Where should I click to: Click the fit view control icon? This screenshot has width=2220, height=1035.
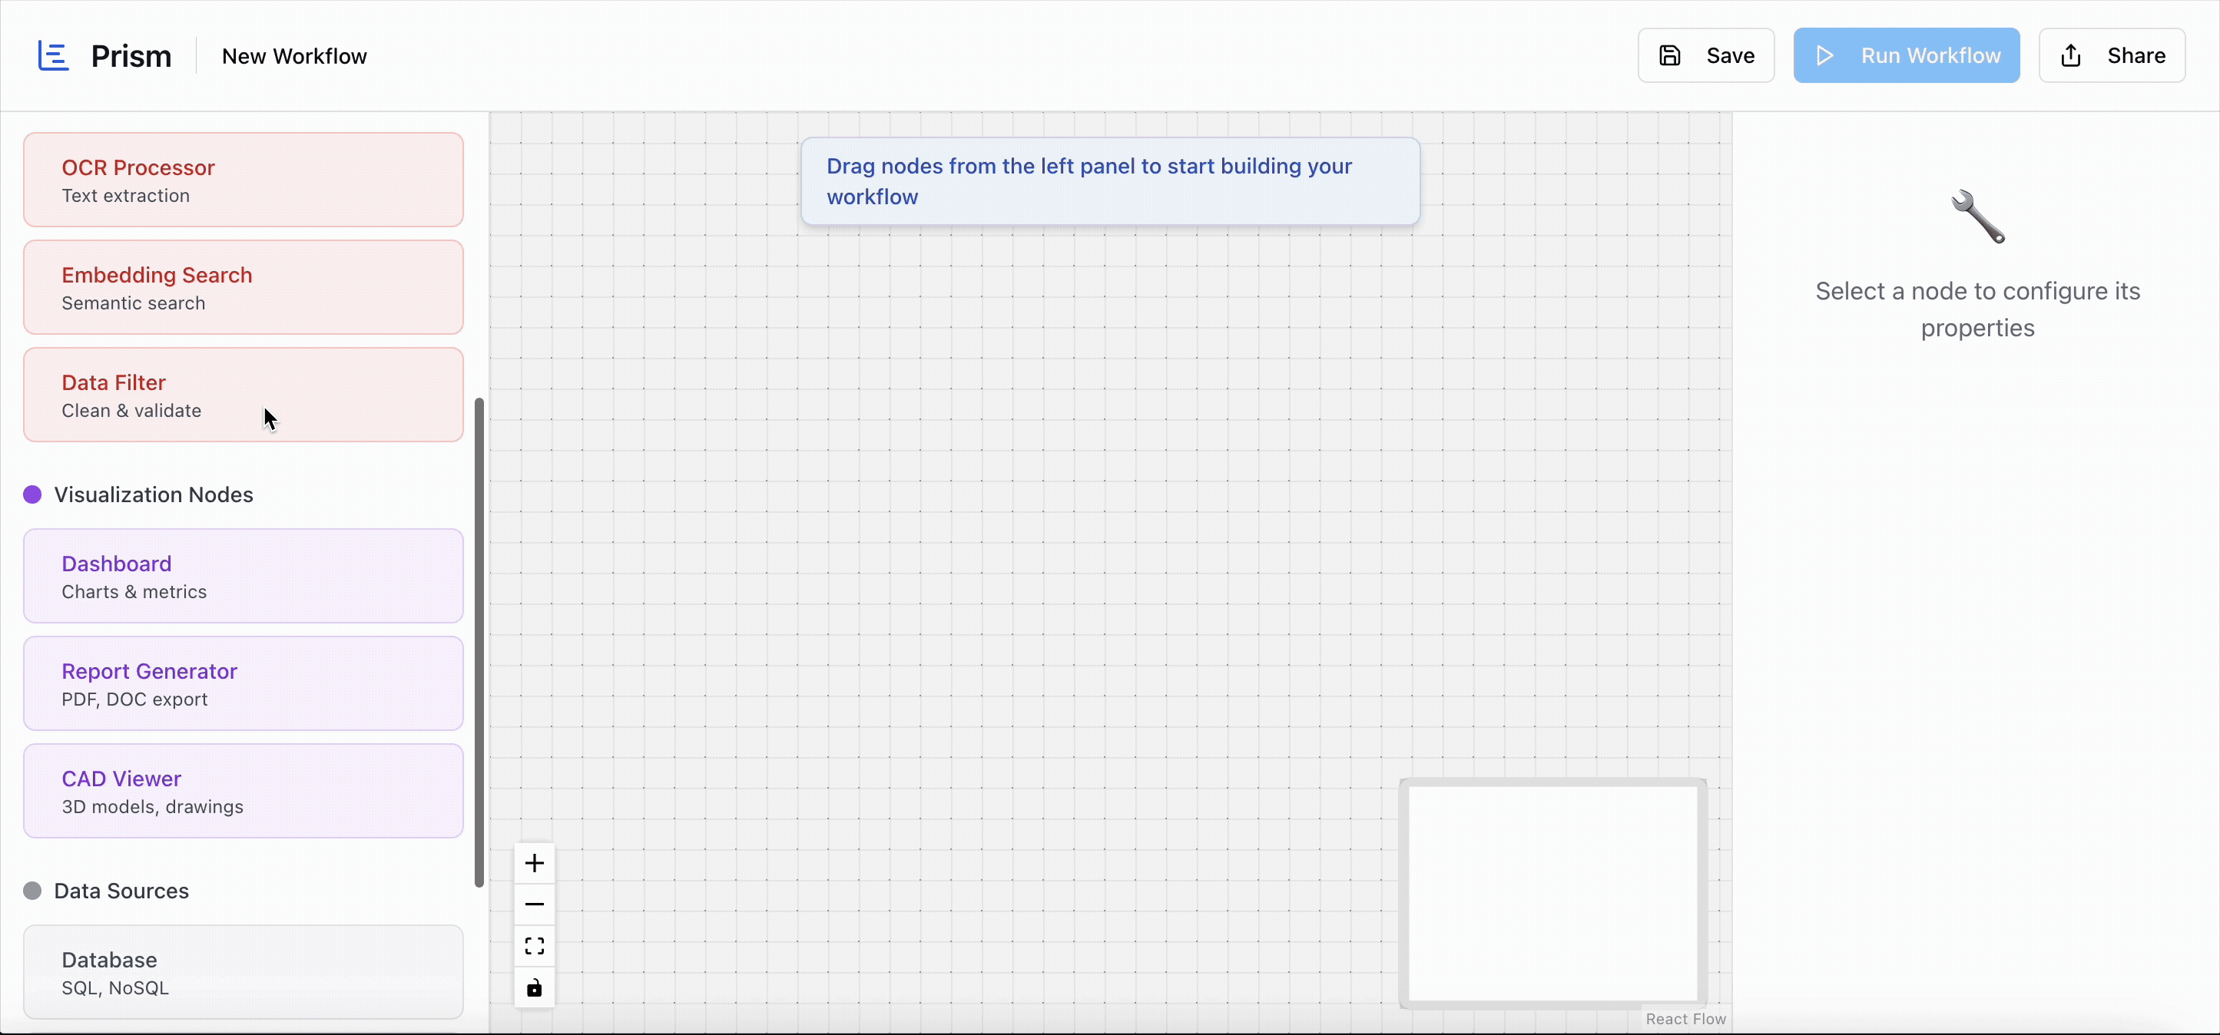coord(535,946)
